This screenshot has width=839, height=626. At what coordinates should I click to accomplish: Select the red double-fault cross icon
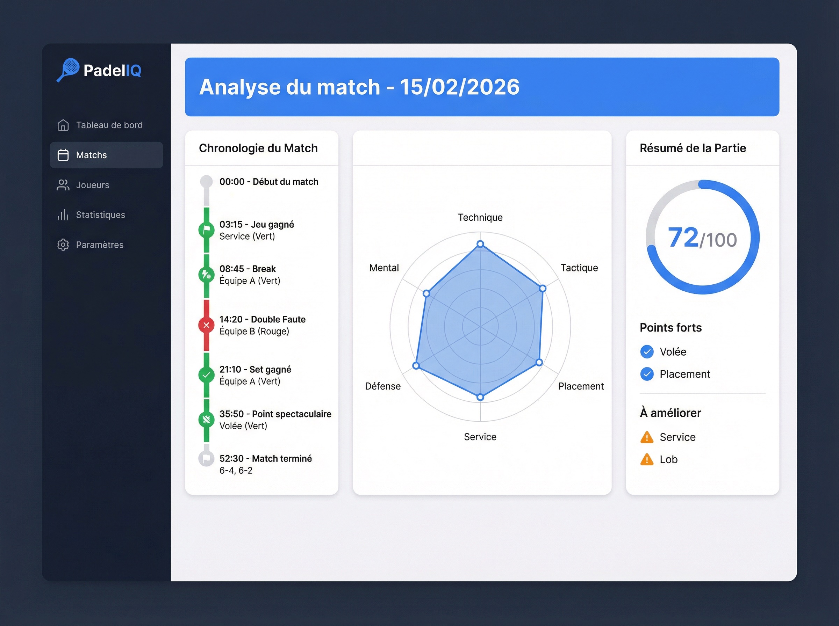click(x=206, y=325)
